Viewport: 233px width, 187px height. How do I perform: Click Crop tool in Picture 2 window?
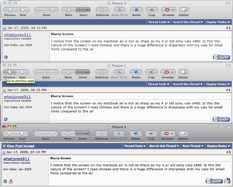152,10
